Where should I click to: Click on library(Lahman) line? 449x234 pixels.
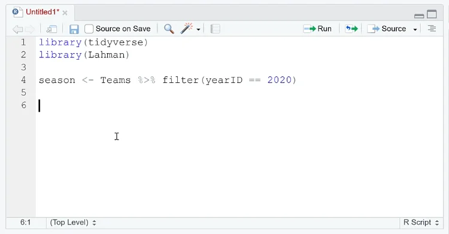click(x=84, y=55)
